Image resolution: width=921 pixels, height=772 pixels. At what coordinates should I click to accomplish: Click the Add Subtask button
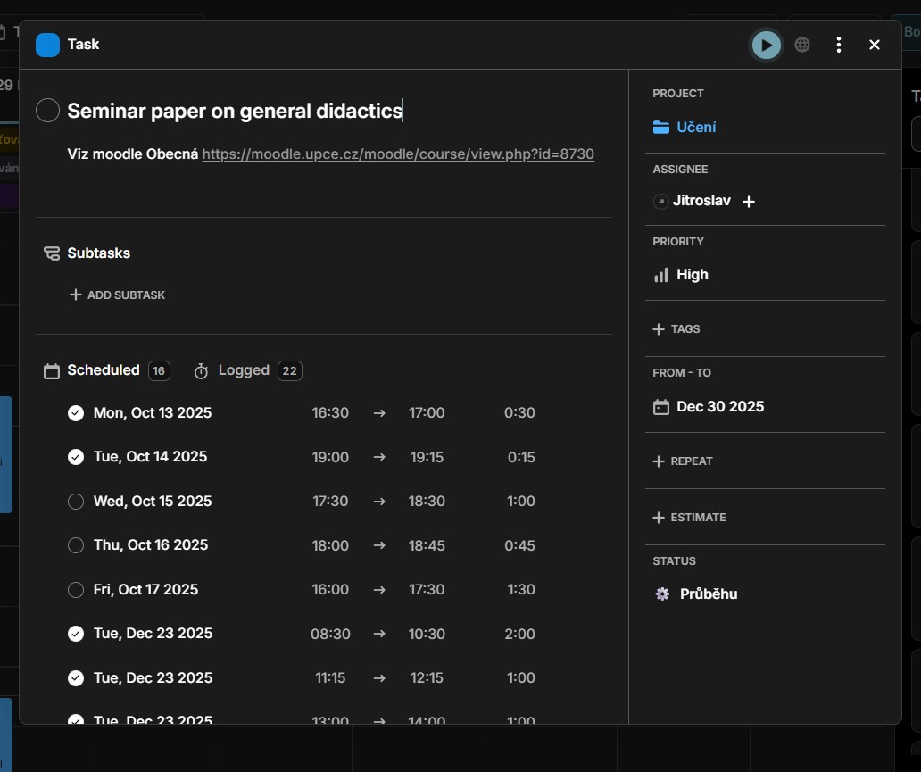pos(118,295)
